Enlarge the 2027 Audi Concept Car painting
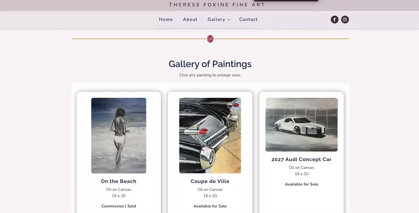The image size is (419, 213). pos(301,125)
